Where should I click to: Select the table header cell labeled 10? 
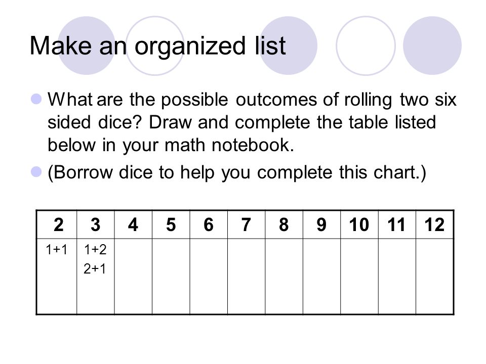tap(359, 224)
